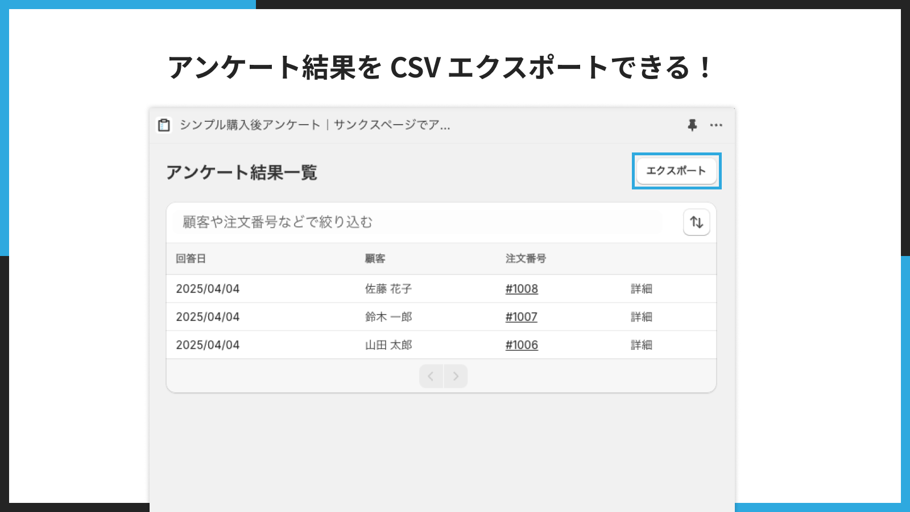Open order #1008 link

pos(522,288)
